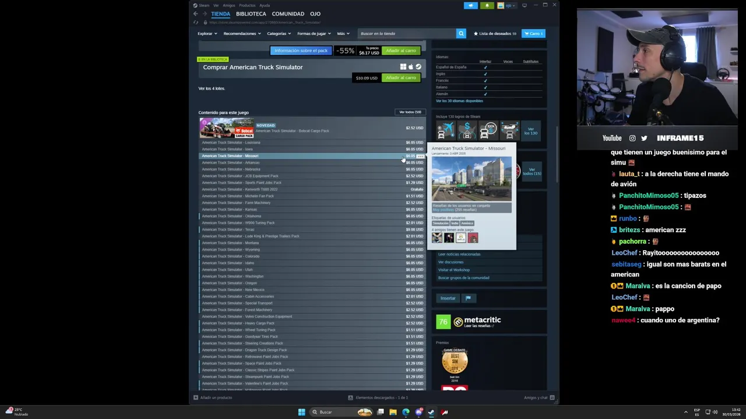Select the American Truck Simulator - Louisiana row
Image resolution: width=746 pixels, height=419 pixels.
[x=312, y=143]
